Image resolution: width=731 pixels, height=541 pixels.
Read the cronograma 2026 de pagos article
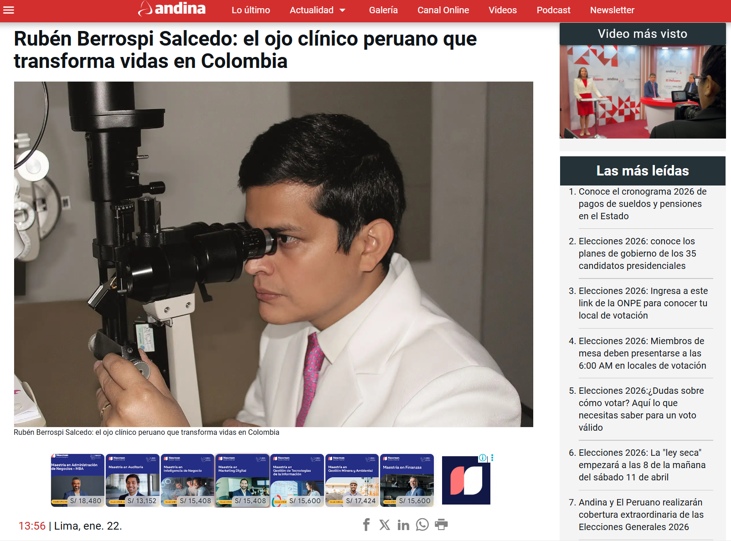[642, 204]
